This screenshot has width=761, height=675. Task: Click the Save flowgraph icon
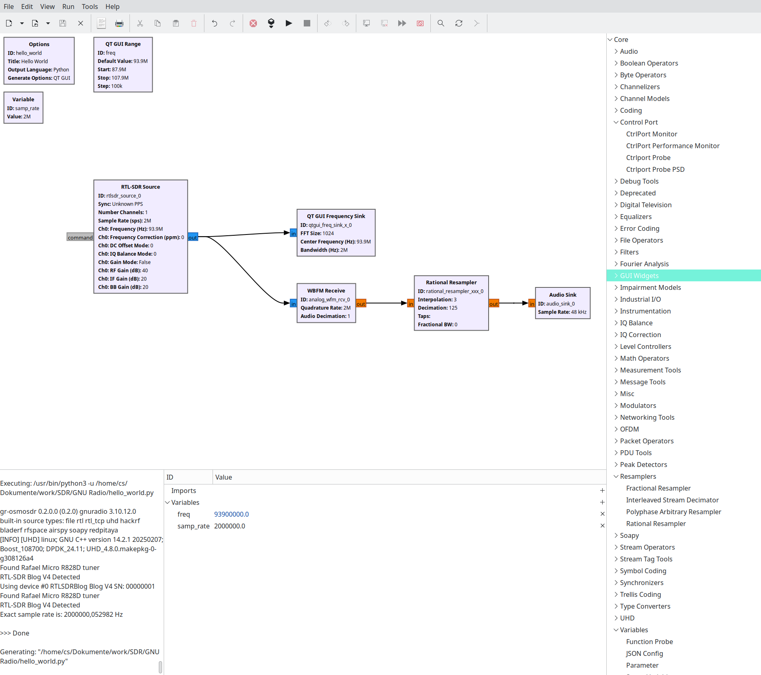pos(63,23)
